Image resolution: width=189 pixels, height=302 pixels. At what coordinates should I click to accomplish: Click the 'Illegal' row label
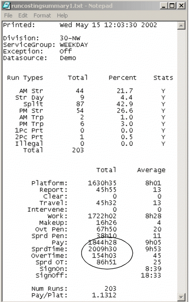[x=29, y=144]
